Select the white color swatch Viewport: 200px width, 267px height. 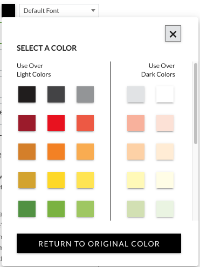click(165, 94)
